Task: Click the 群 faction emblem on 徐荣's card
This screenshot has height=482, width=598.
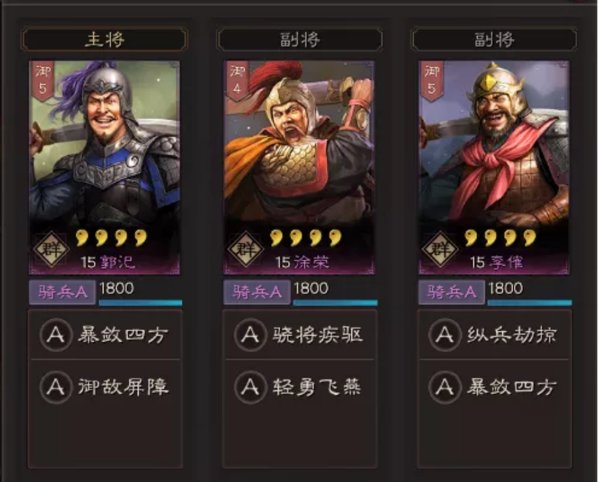Action: pyautogui.click(x=246, y=249)
